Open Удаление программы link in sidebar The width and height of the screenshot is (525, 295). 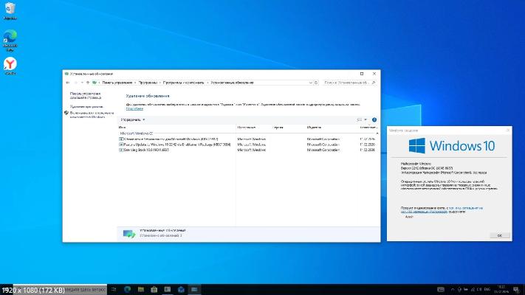87,106
